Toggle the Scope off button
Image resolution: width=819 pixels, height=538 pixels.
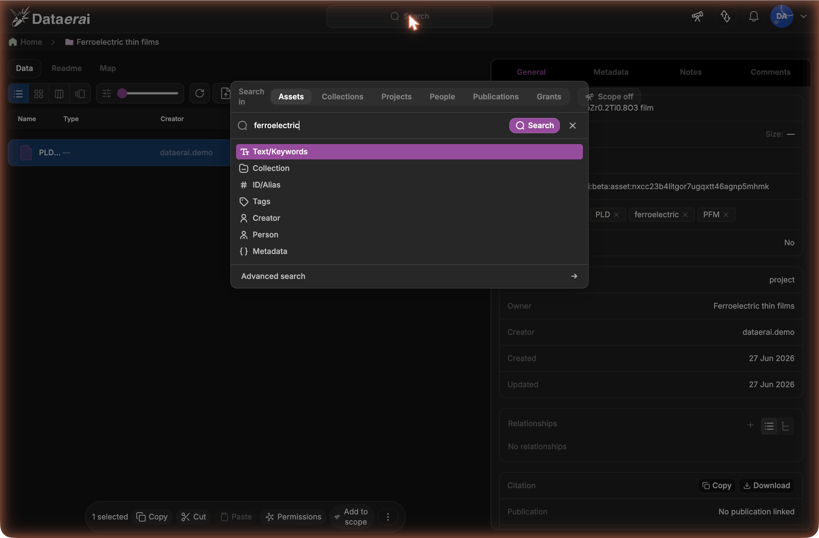tap(609, 96)
